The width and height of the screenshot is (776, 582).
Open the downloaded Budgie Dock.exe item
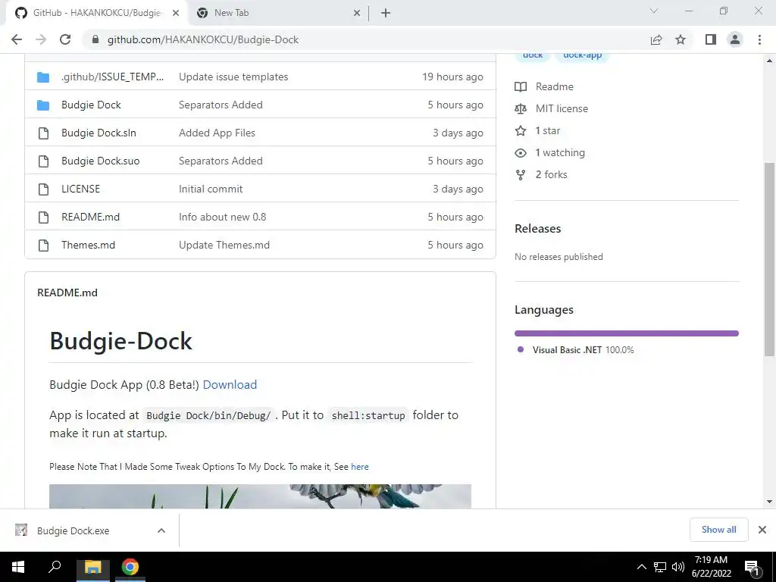click(74, 530)
